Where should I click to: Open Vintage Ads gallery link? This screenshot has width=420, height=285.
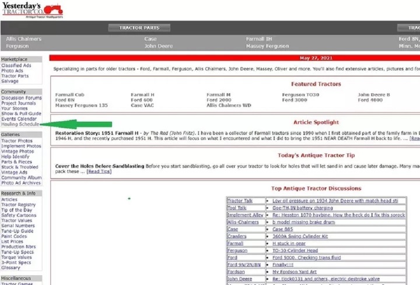(14, 173)
